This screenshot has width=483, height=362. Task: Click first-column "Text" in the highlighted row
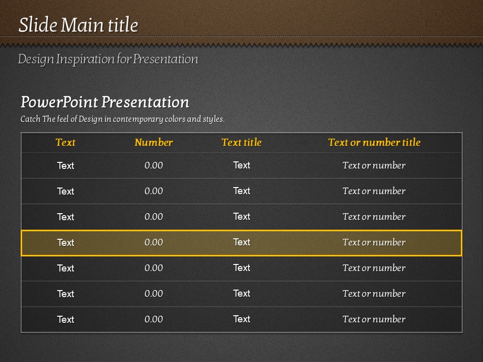point(65,243)
